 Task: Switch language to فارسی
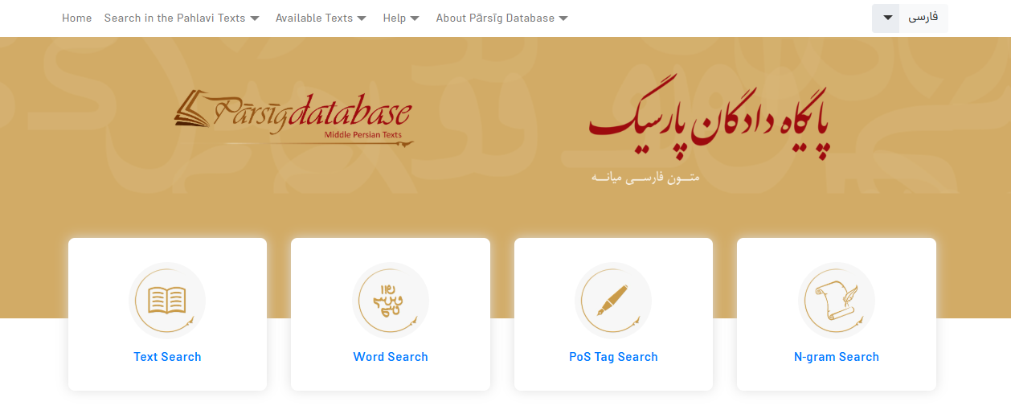tap(923, 18)
